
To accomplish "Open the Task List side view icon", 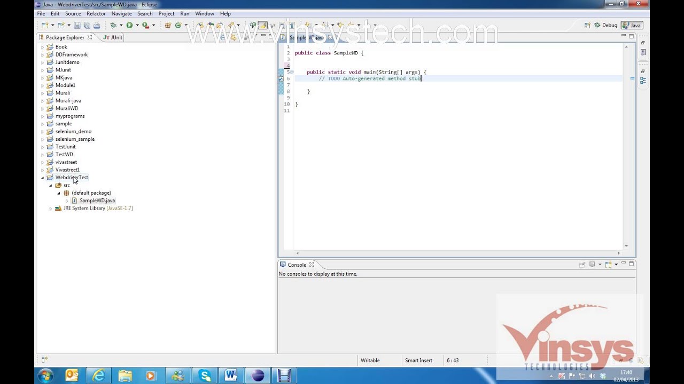I will coord(643,52).
